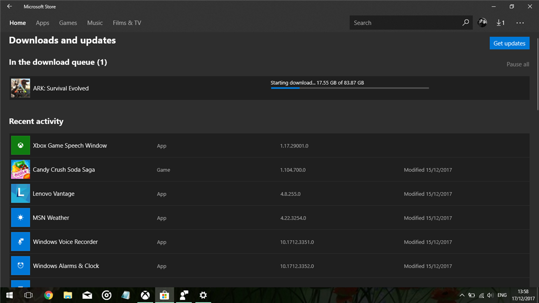Click the Game type label
The height and width of the screenshot is (303, 539).
[163, 170]
